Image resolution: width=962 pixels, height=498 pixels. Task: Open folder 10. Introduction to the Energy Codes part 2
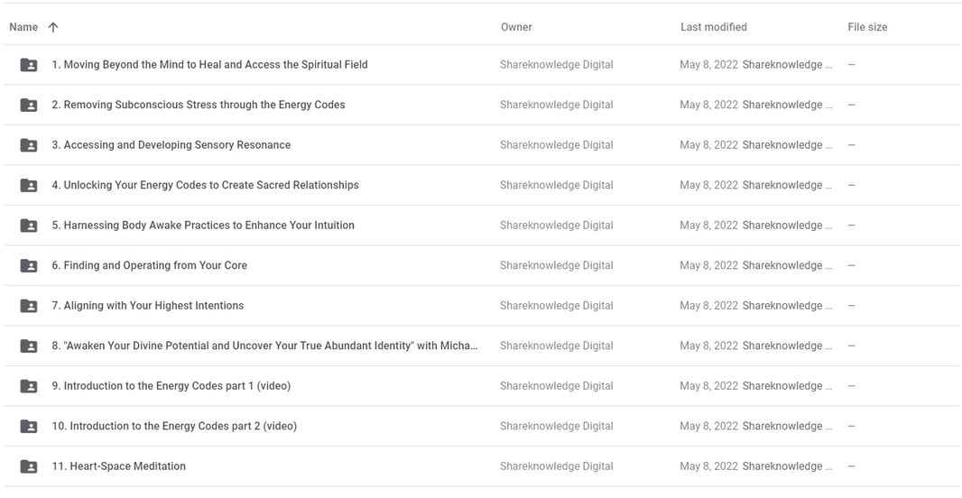click(x=174, y=426)
